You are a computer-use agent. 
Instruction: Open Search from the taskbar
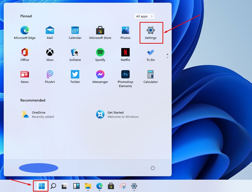(53, 186)
